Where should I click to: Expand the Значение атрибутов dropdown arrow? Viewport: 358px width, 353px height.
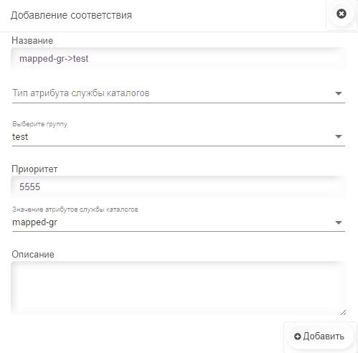pos(339,222)
